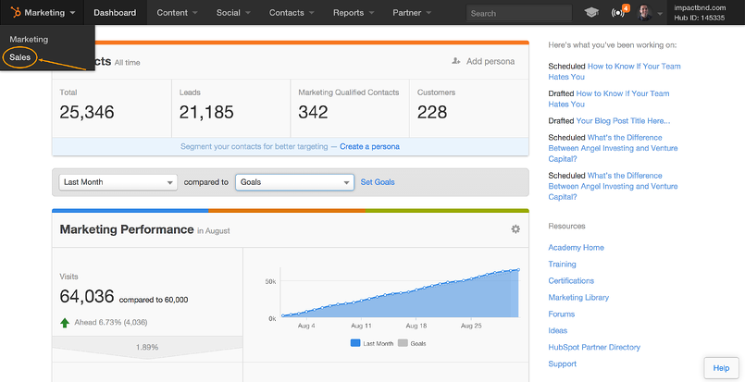Select Marketing from the product menu
The image size is (745, 382).
(29, 39)
